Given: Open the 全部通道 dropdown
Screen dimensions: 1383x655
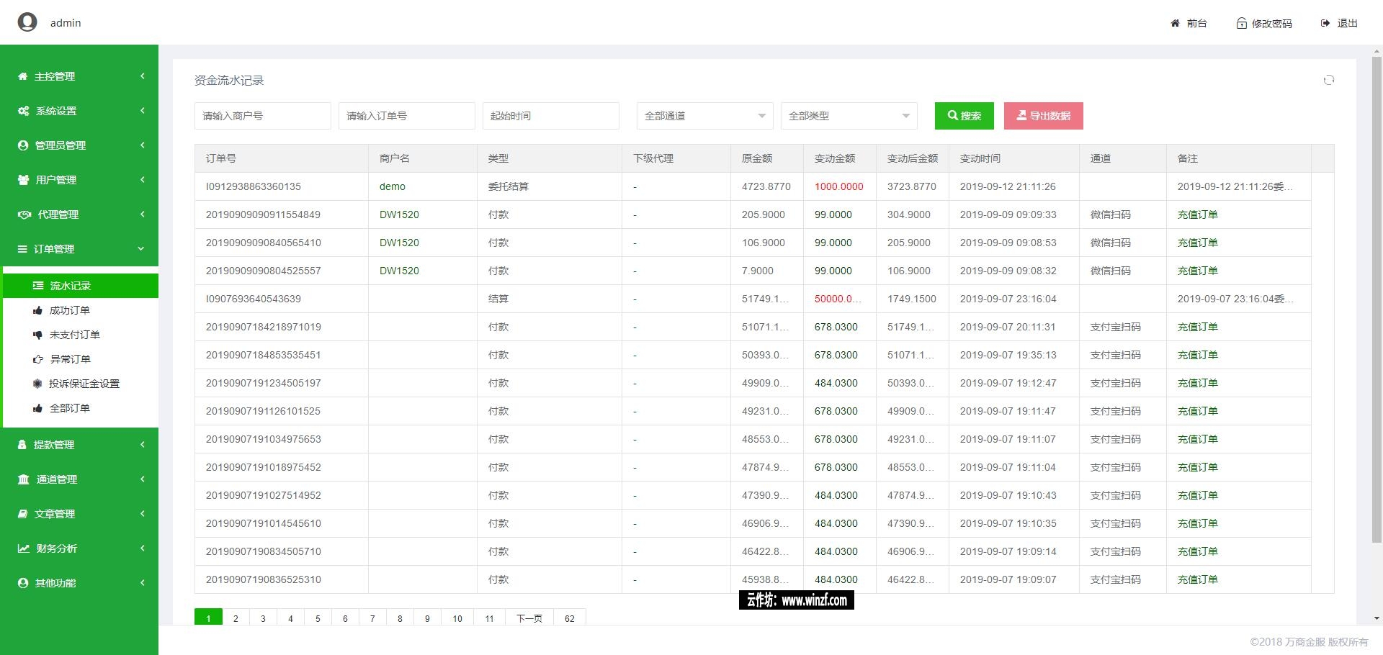Looking at the screenshot, I should click(x=704, y=116).
